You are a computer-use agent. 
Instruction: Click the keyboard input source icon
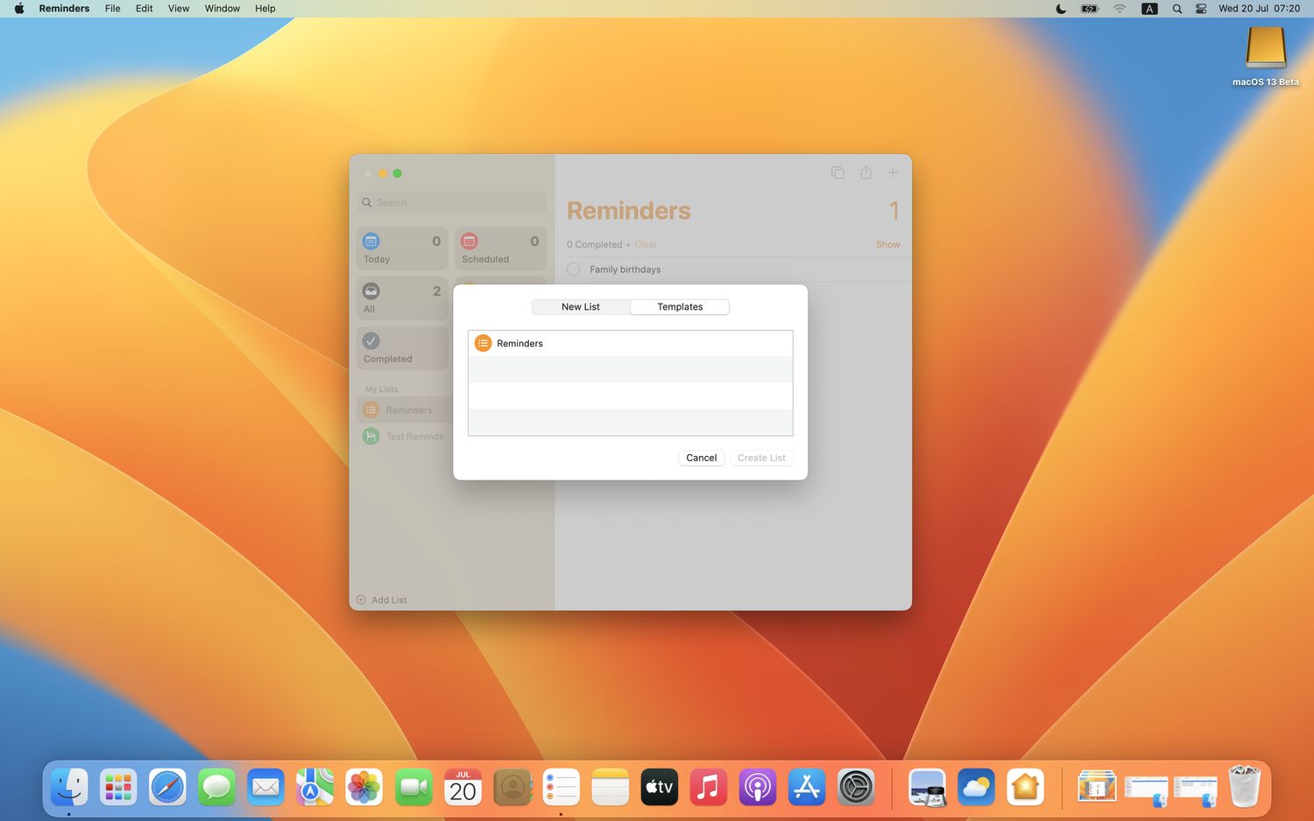(x=1149, y=9)
